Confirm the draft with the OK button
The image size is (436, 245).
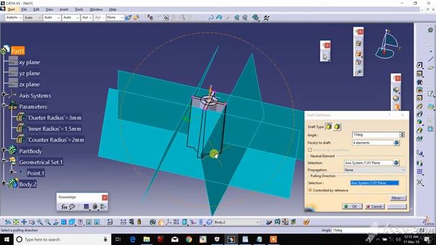pos(352,206)
